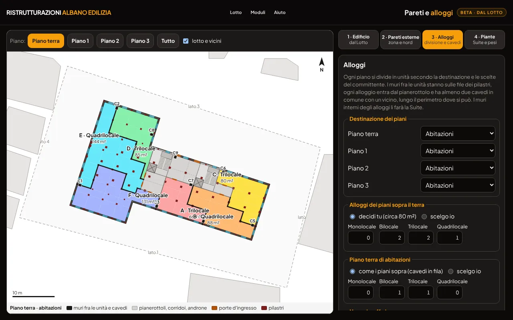
Task: Show the Piano 3 floor plan
Action: click(x=140, y=41)
